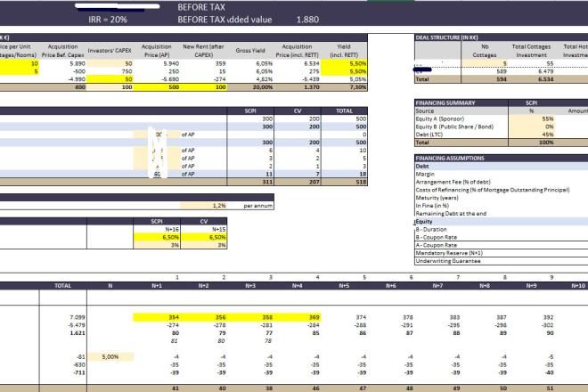Select the 'DEAL STRUCTURE (IN K€)' header
Image resolution: width=588 pixels, height=392 pixels.
[446, 37]
